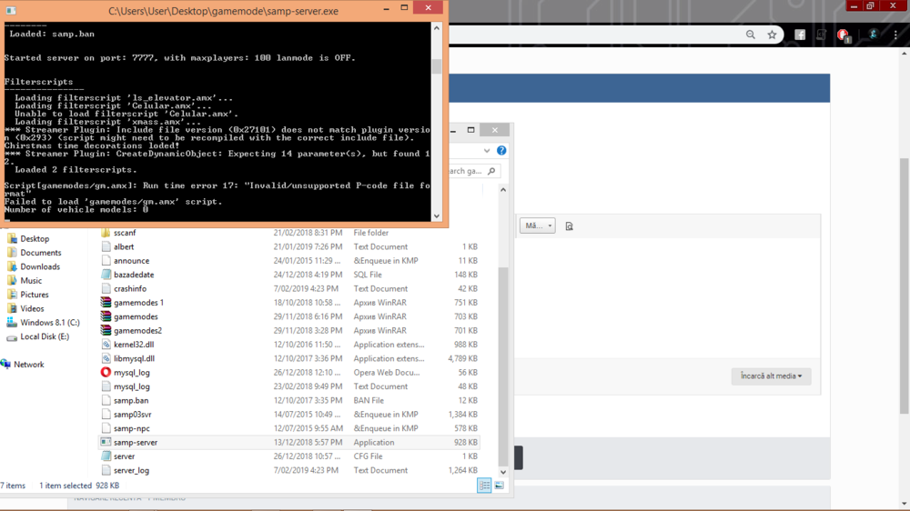Select the gamemodes WinRAR archive icon
Viewport: 910px width, 511px height.
click(106, 316)
